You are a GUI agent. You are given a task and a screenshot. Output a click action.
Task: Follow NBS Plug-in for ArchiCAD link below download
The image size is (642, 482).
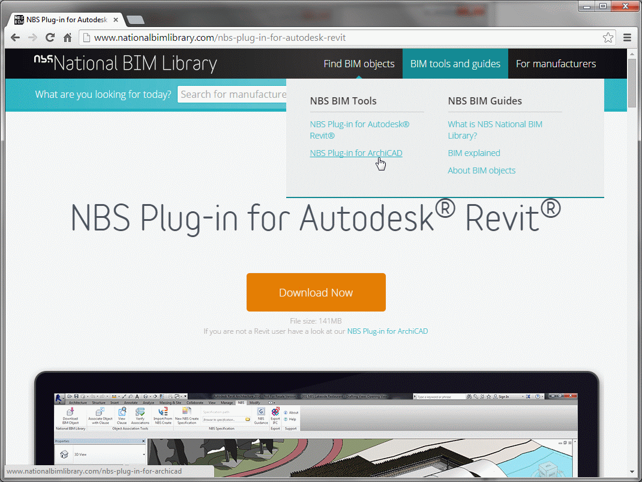pos(388,331)
